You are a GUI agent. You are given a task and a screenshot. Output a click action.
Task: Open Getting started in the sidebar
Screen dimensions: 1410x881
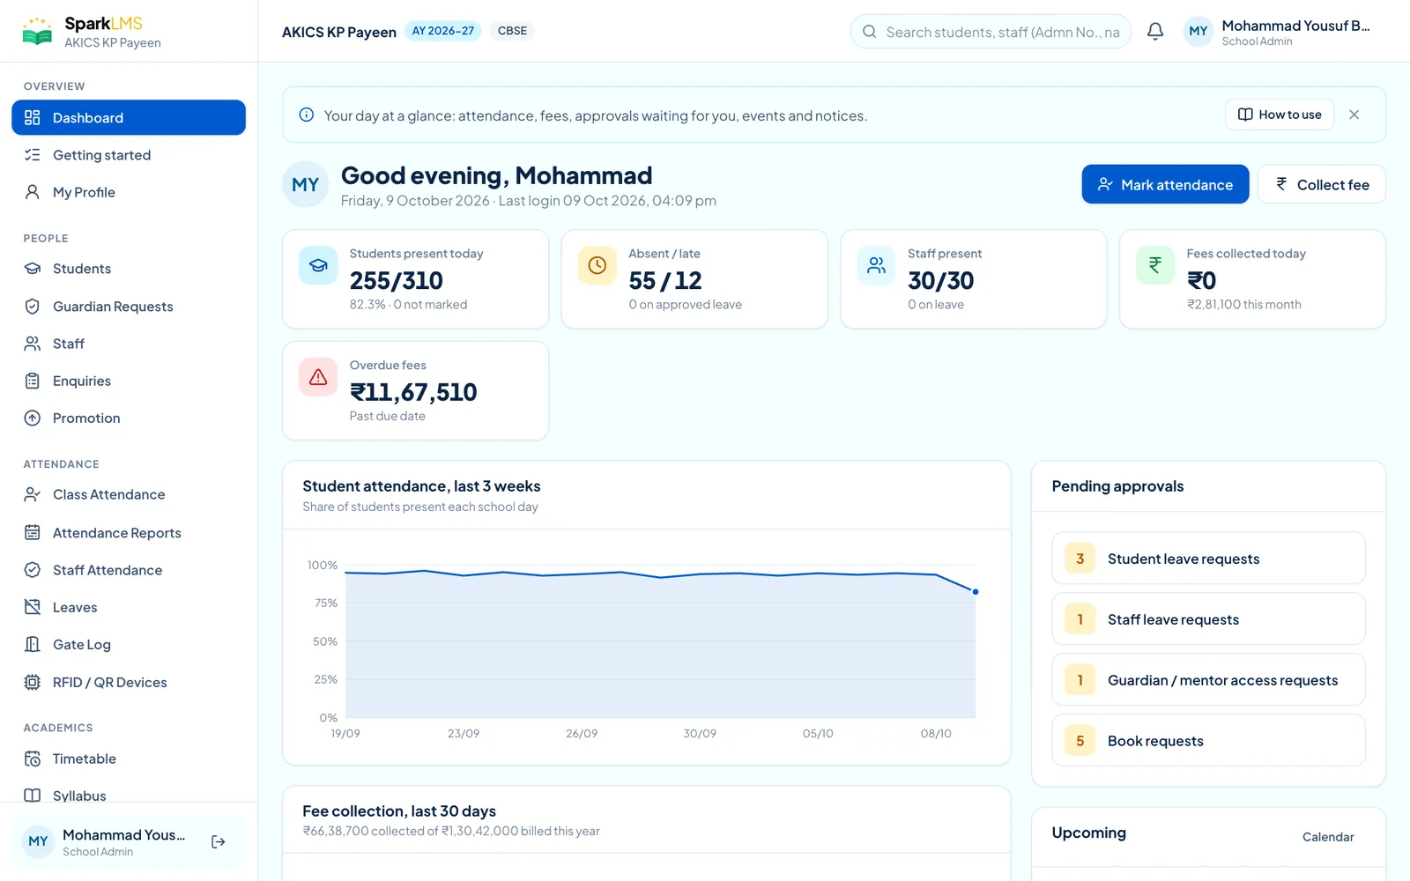pyautogui.click(x=129, y=155)
